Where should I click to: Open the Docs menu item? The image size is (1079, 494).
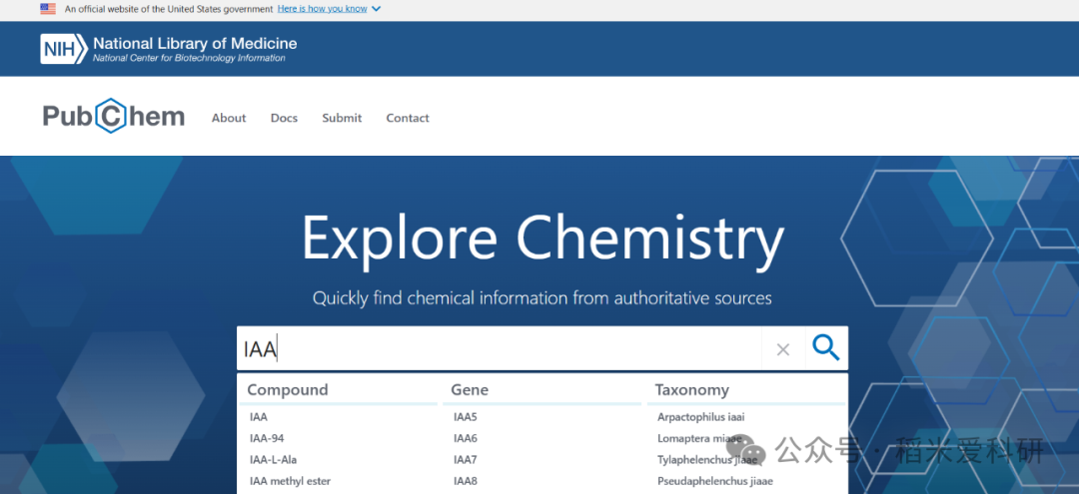click(x=284, y=118)
